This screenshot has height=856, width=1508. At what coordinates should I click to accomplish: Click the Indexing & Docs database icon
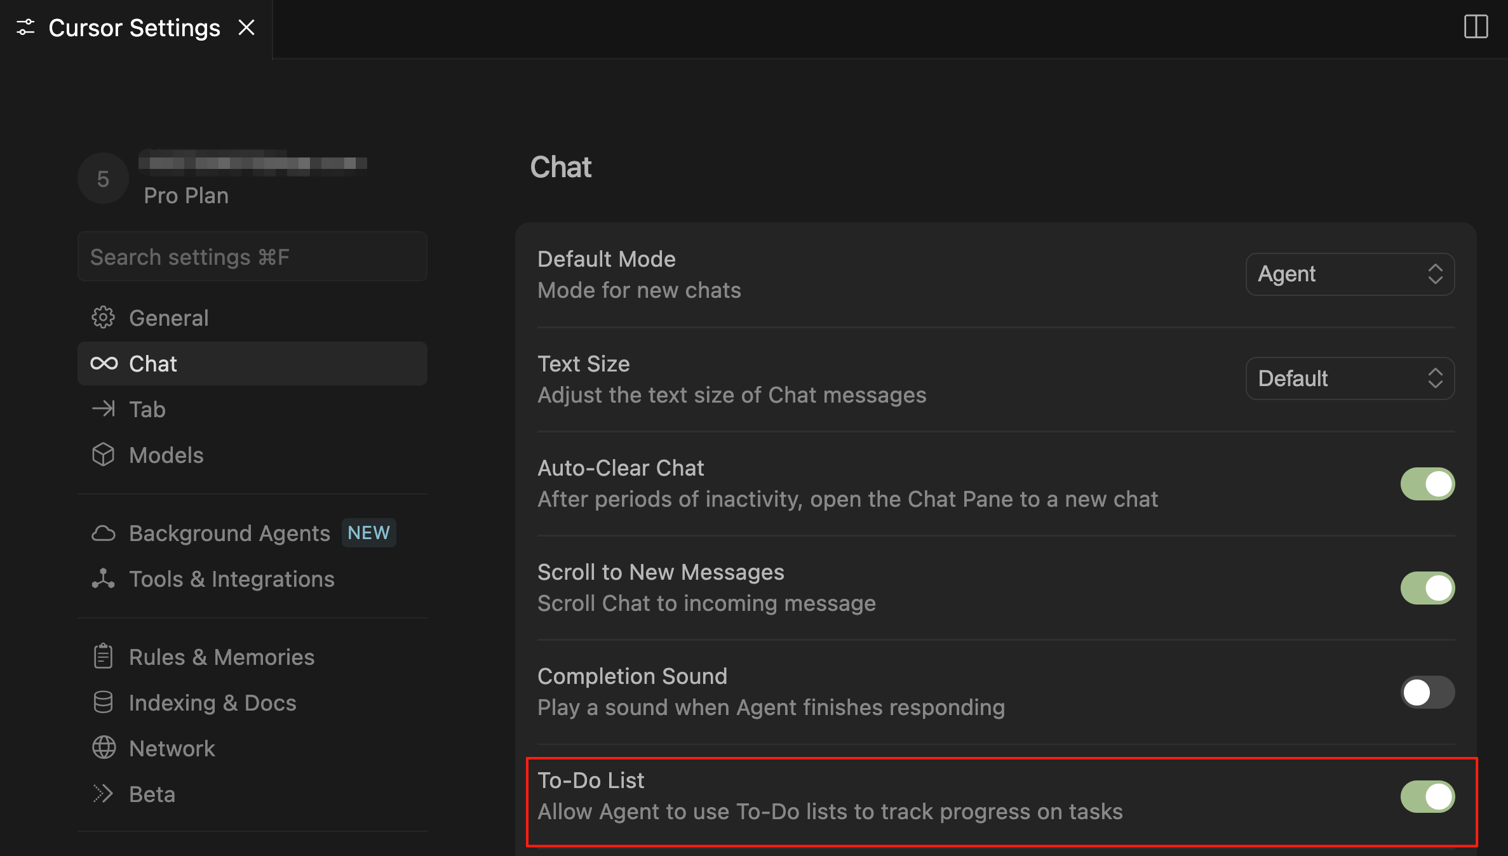[x=103, y=702]
